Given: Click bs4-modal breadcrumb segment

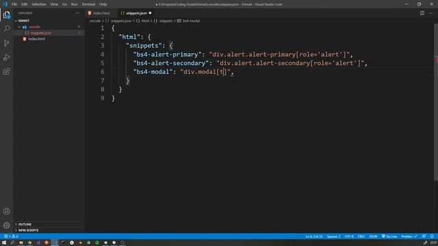Looking at the screenshot, I should tap(191, 21).
